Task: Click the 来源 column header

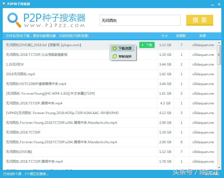Action: tap(202, 36)
